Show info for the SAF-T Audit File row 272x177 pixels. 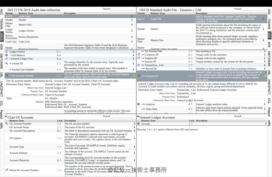[x=263, y=19]
